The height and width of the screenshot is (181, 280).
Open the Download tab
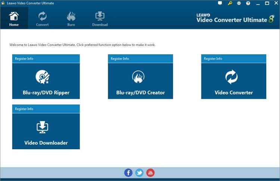[x=100, y=19]
